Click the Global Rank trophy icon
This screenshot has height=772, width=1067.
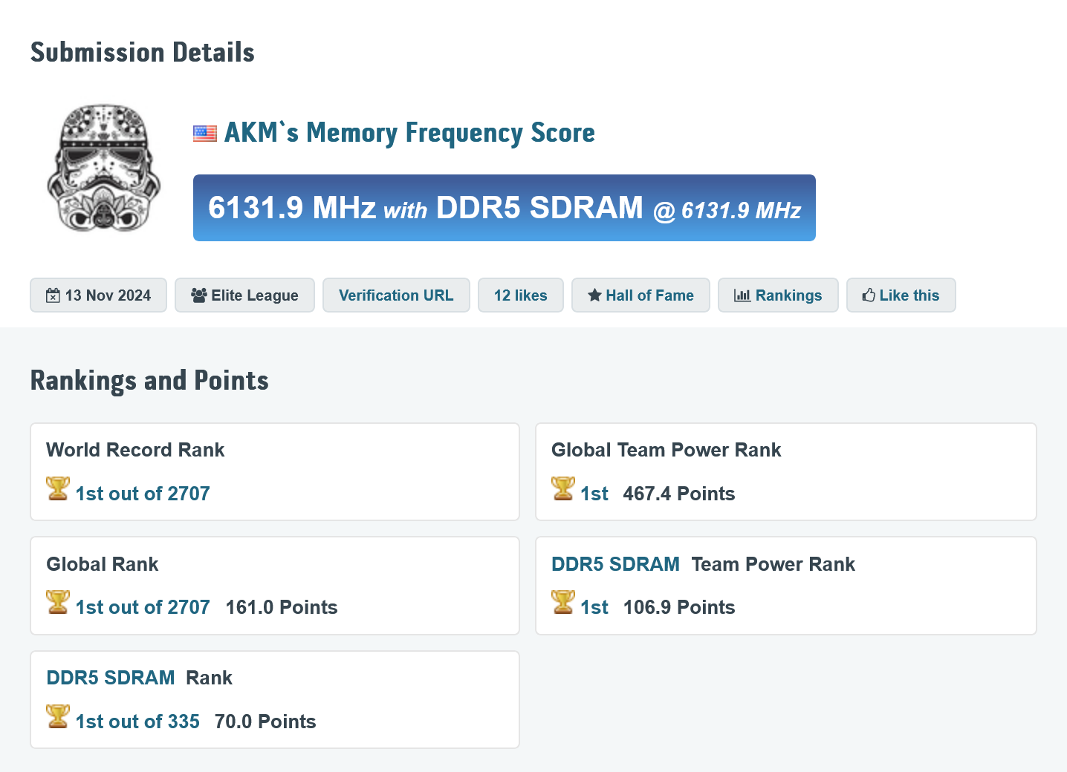click(58, 602)
